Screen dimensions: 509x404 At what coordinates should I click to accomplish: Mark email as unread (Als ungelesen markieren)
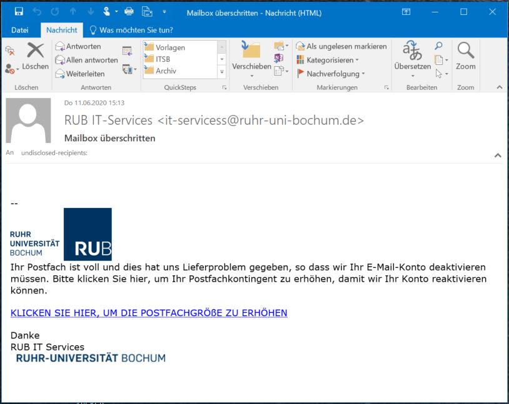(x=341, y=46)
